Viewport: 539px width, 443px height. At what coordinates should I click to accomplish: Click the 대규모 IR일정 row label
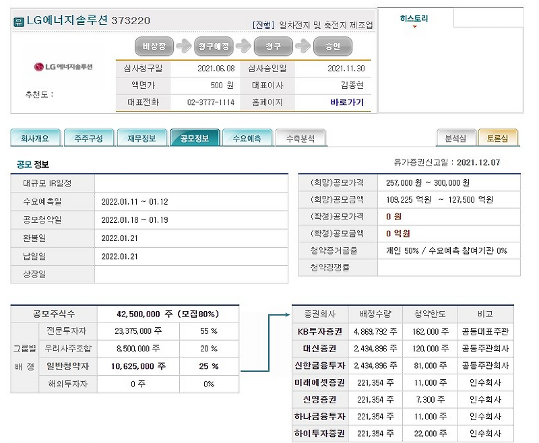pos(47,183)
